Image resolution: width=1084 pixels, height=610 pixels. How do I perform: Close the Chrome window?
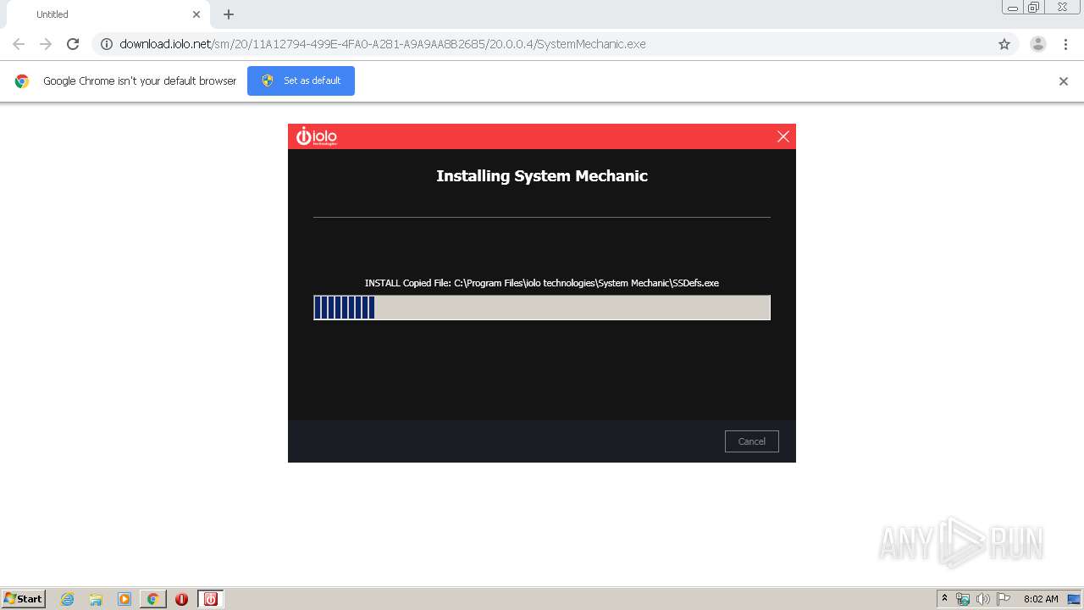pyautogui.click(x=1062, y=7)
